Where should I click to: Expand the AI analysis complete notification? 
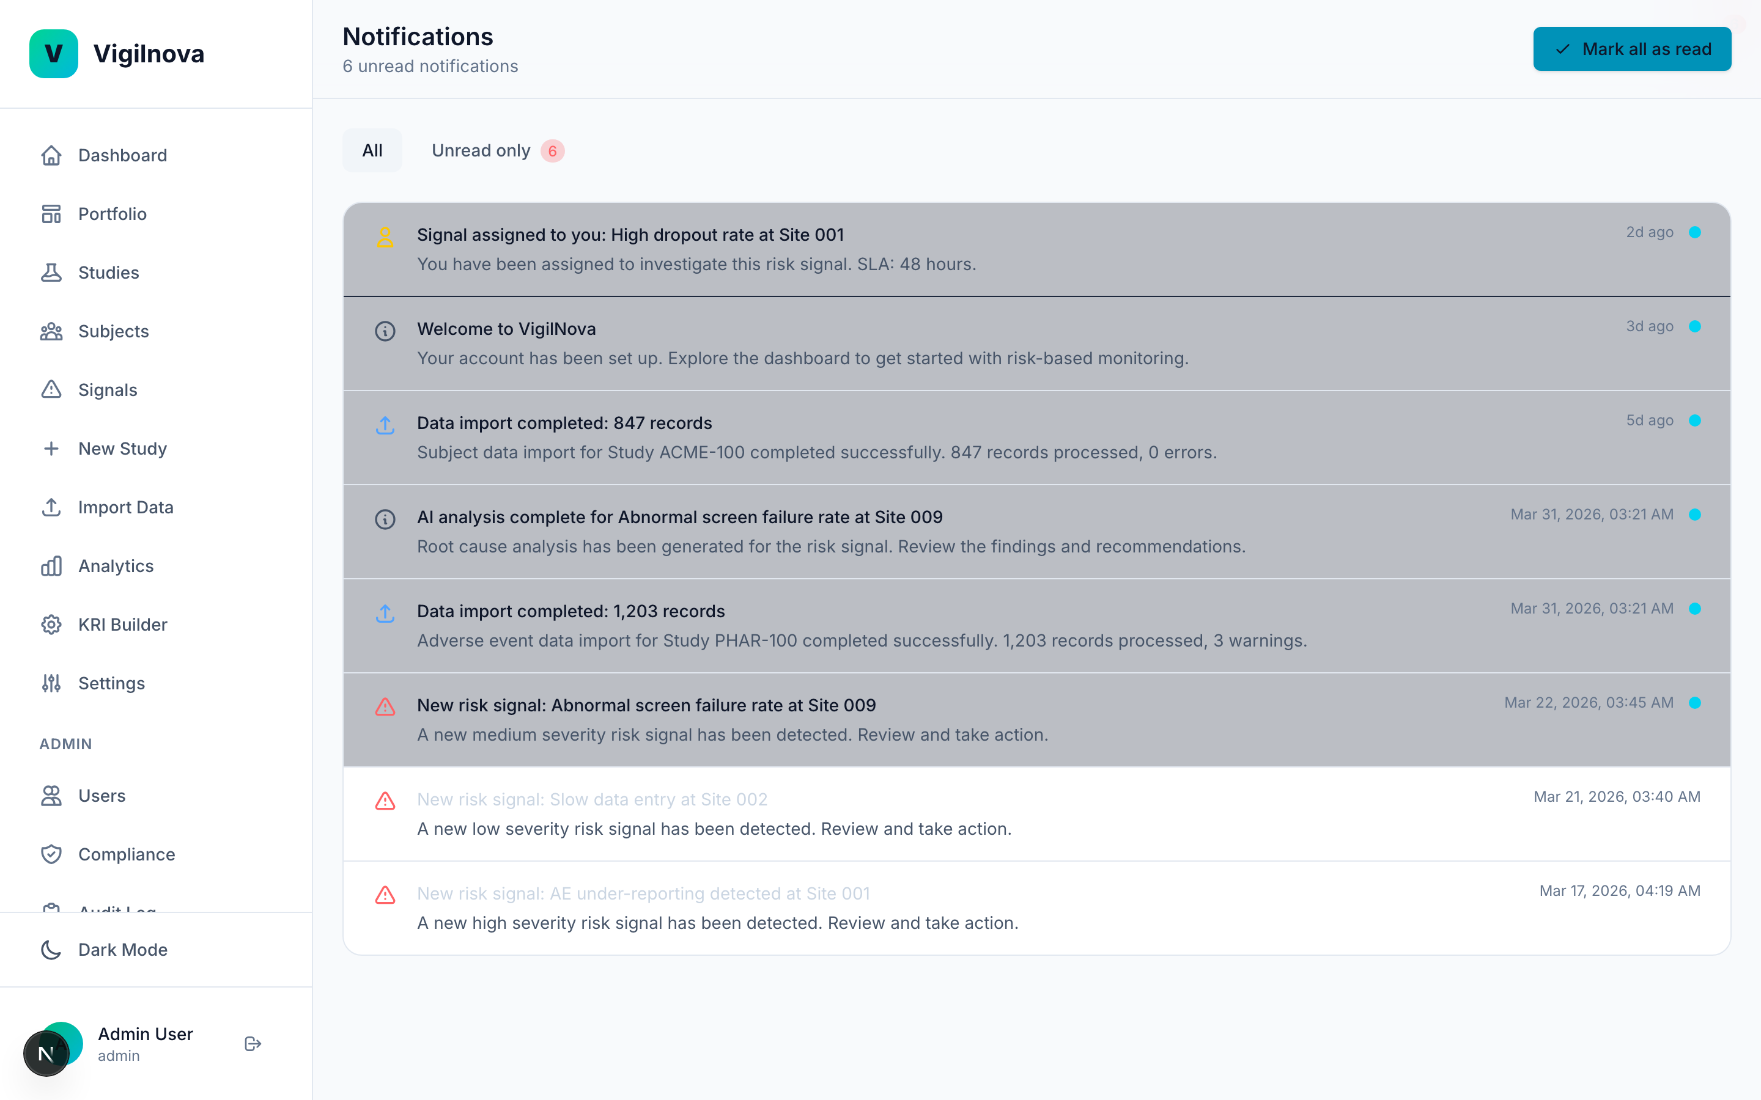click(x=873, y=531)
